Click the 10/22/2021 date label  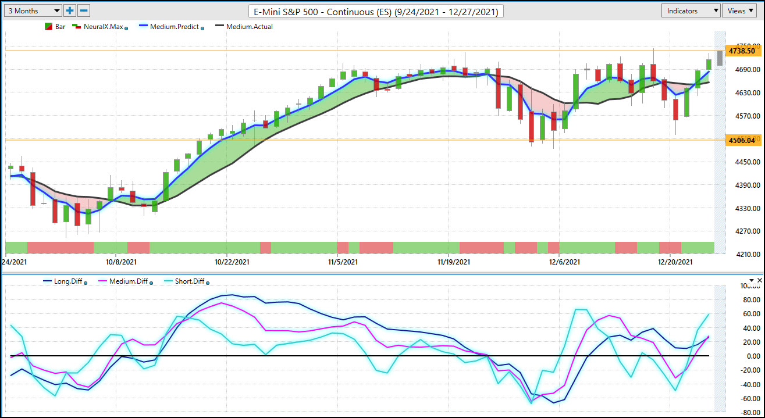232,263
